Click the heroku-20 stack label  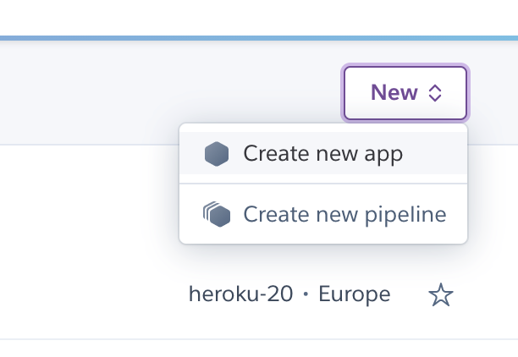point(240,294)
